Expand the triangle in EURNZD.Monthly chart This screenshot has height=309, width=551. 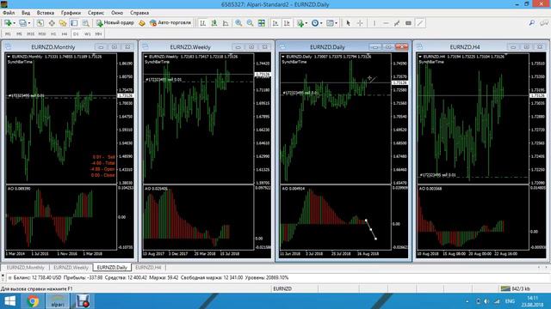point(9,57)
